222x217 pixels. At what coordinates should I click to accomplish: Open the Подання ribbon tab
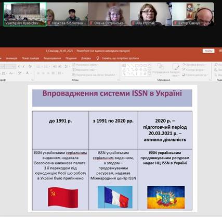[x=71, y=58]
